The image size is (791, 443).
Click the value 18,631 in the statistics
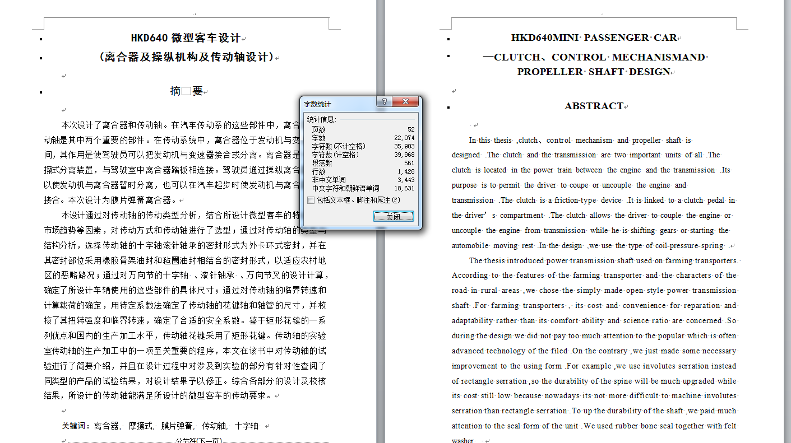tap(404, 188)
